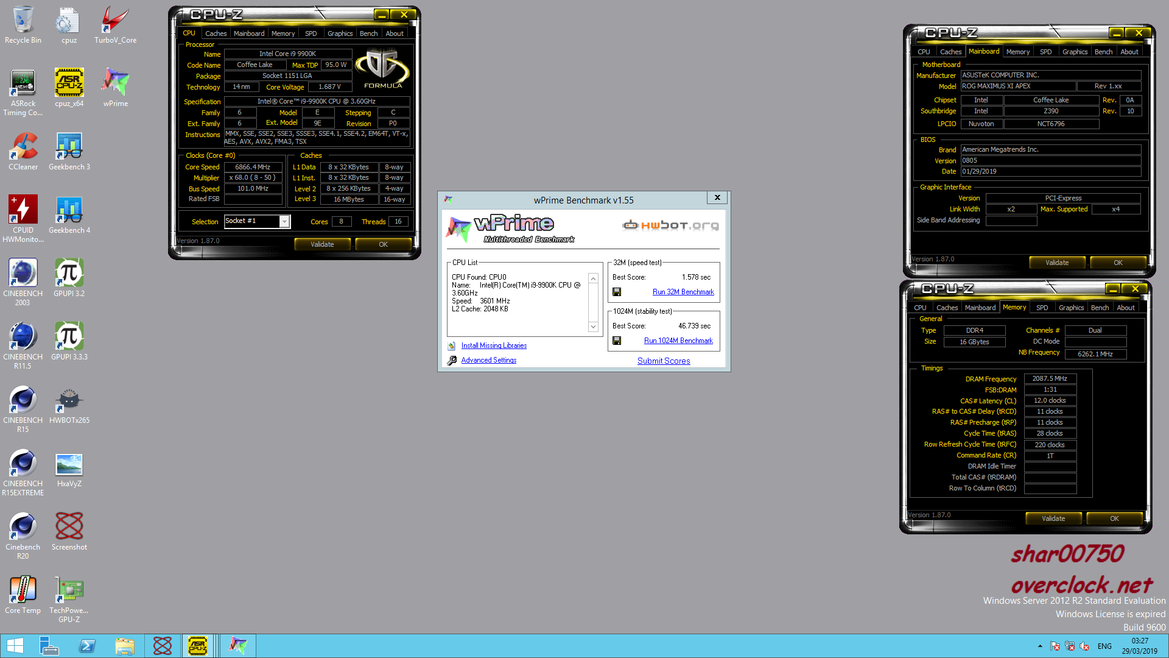Switch to CPU-Z via yellow taskbar icon
This screenshot has width=1169, height=658.
[198, 646]
